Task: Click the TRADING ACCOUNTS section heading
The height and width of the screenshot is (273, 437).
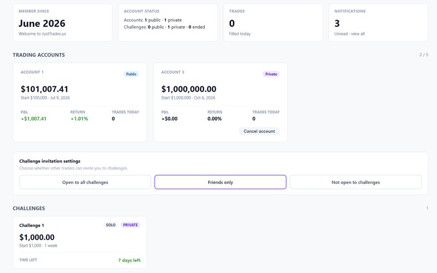Action: click(x=39, y=55)
